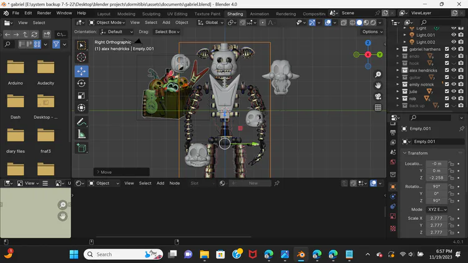Viewport: 468px width, 263px height.
Task: Select the 3D Cursor tool
Action: coord(81,57)
